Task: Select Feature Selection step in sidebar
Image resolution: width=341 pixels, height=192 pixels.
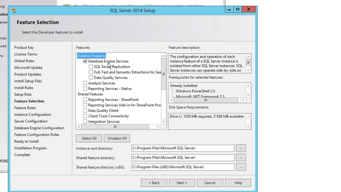Action: (x=29, y=101)
